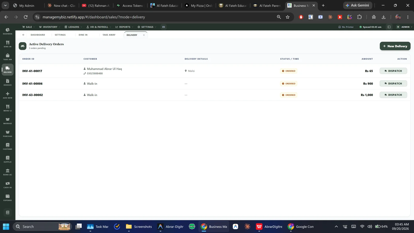Switch to the TAKE AWAY tab

[x=109, y=35]
